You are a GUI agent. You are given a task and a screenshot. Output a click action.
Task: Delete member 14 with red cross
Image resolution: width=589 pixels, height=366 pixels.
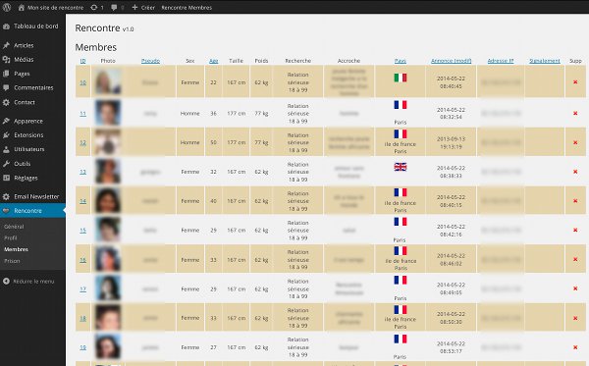click(x=575, y=201)
